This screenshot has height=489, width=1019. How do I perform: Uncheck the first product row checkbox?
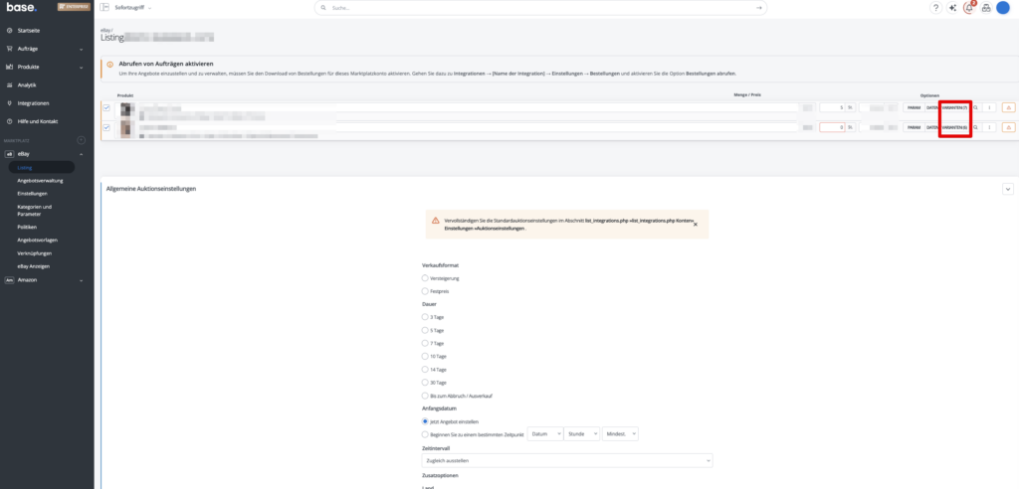(x=106, y=107)
